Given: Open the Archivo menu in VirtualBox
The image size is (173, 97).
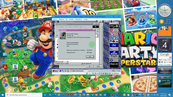Looking at the screenshot, I should click(55, 19).
